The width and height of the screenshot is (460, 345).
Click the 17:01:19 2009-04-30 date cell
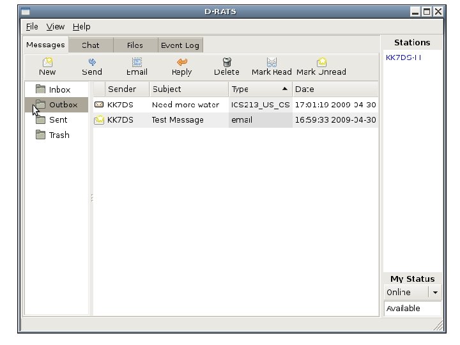coord(335,105)
